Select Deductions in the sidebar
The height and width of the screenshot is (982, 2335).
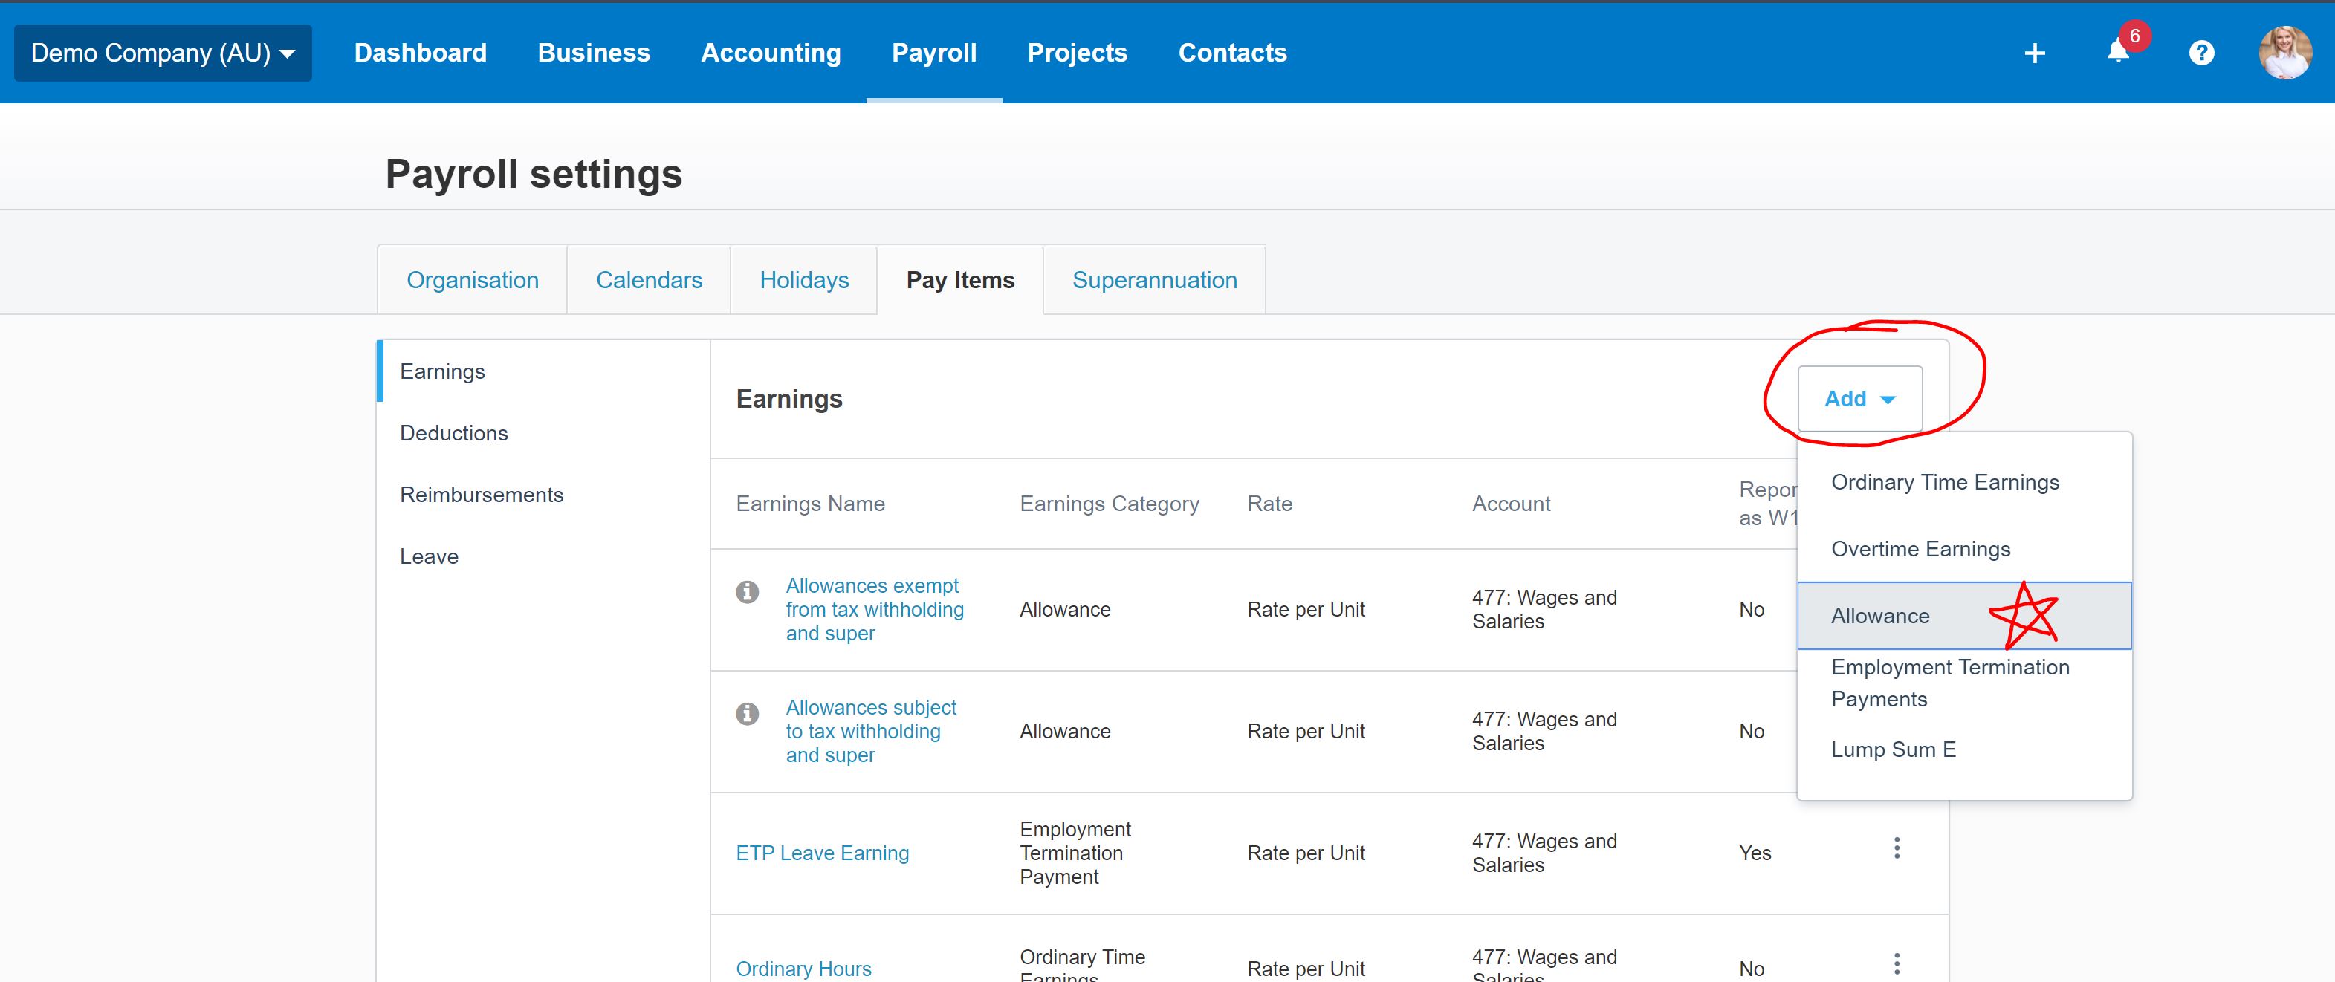(x=454, y=433)
